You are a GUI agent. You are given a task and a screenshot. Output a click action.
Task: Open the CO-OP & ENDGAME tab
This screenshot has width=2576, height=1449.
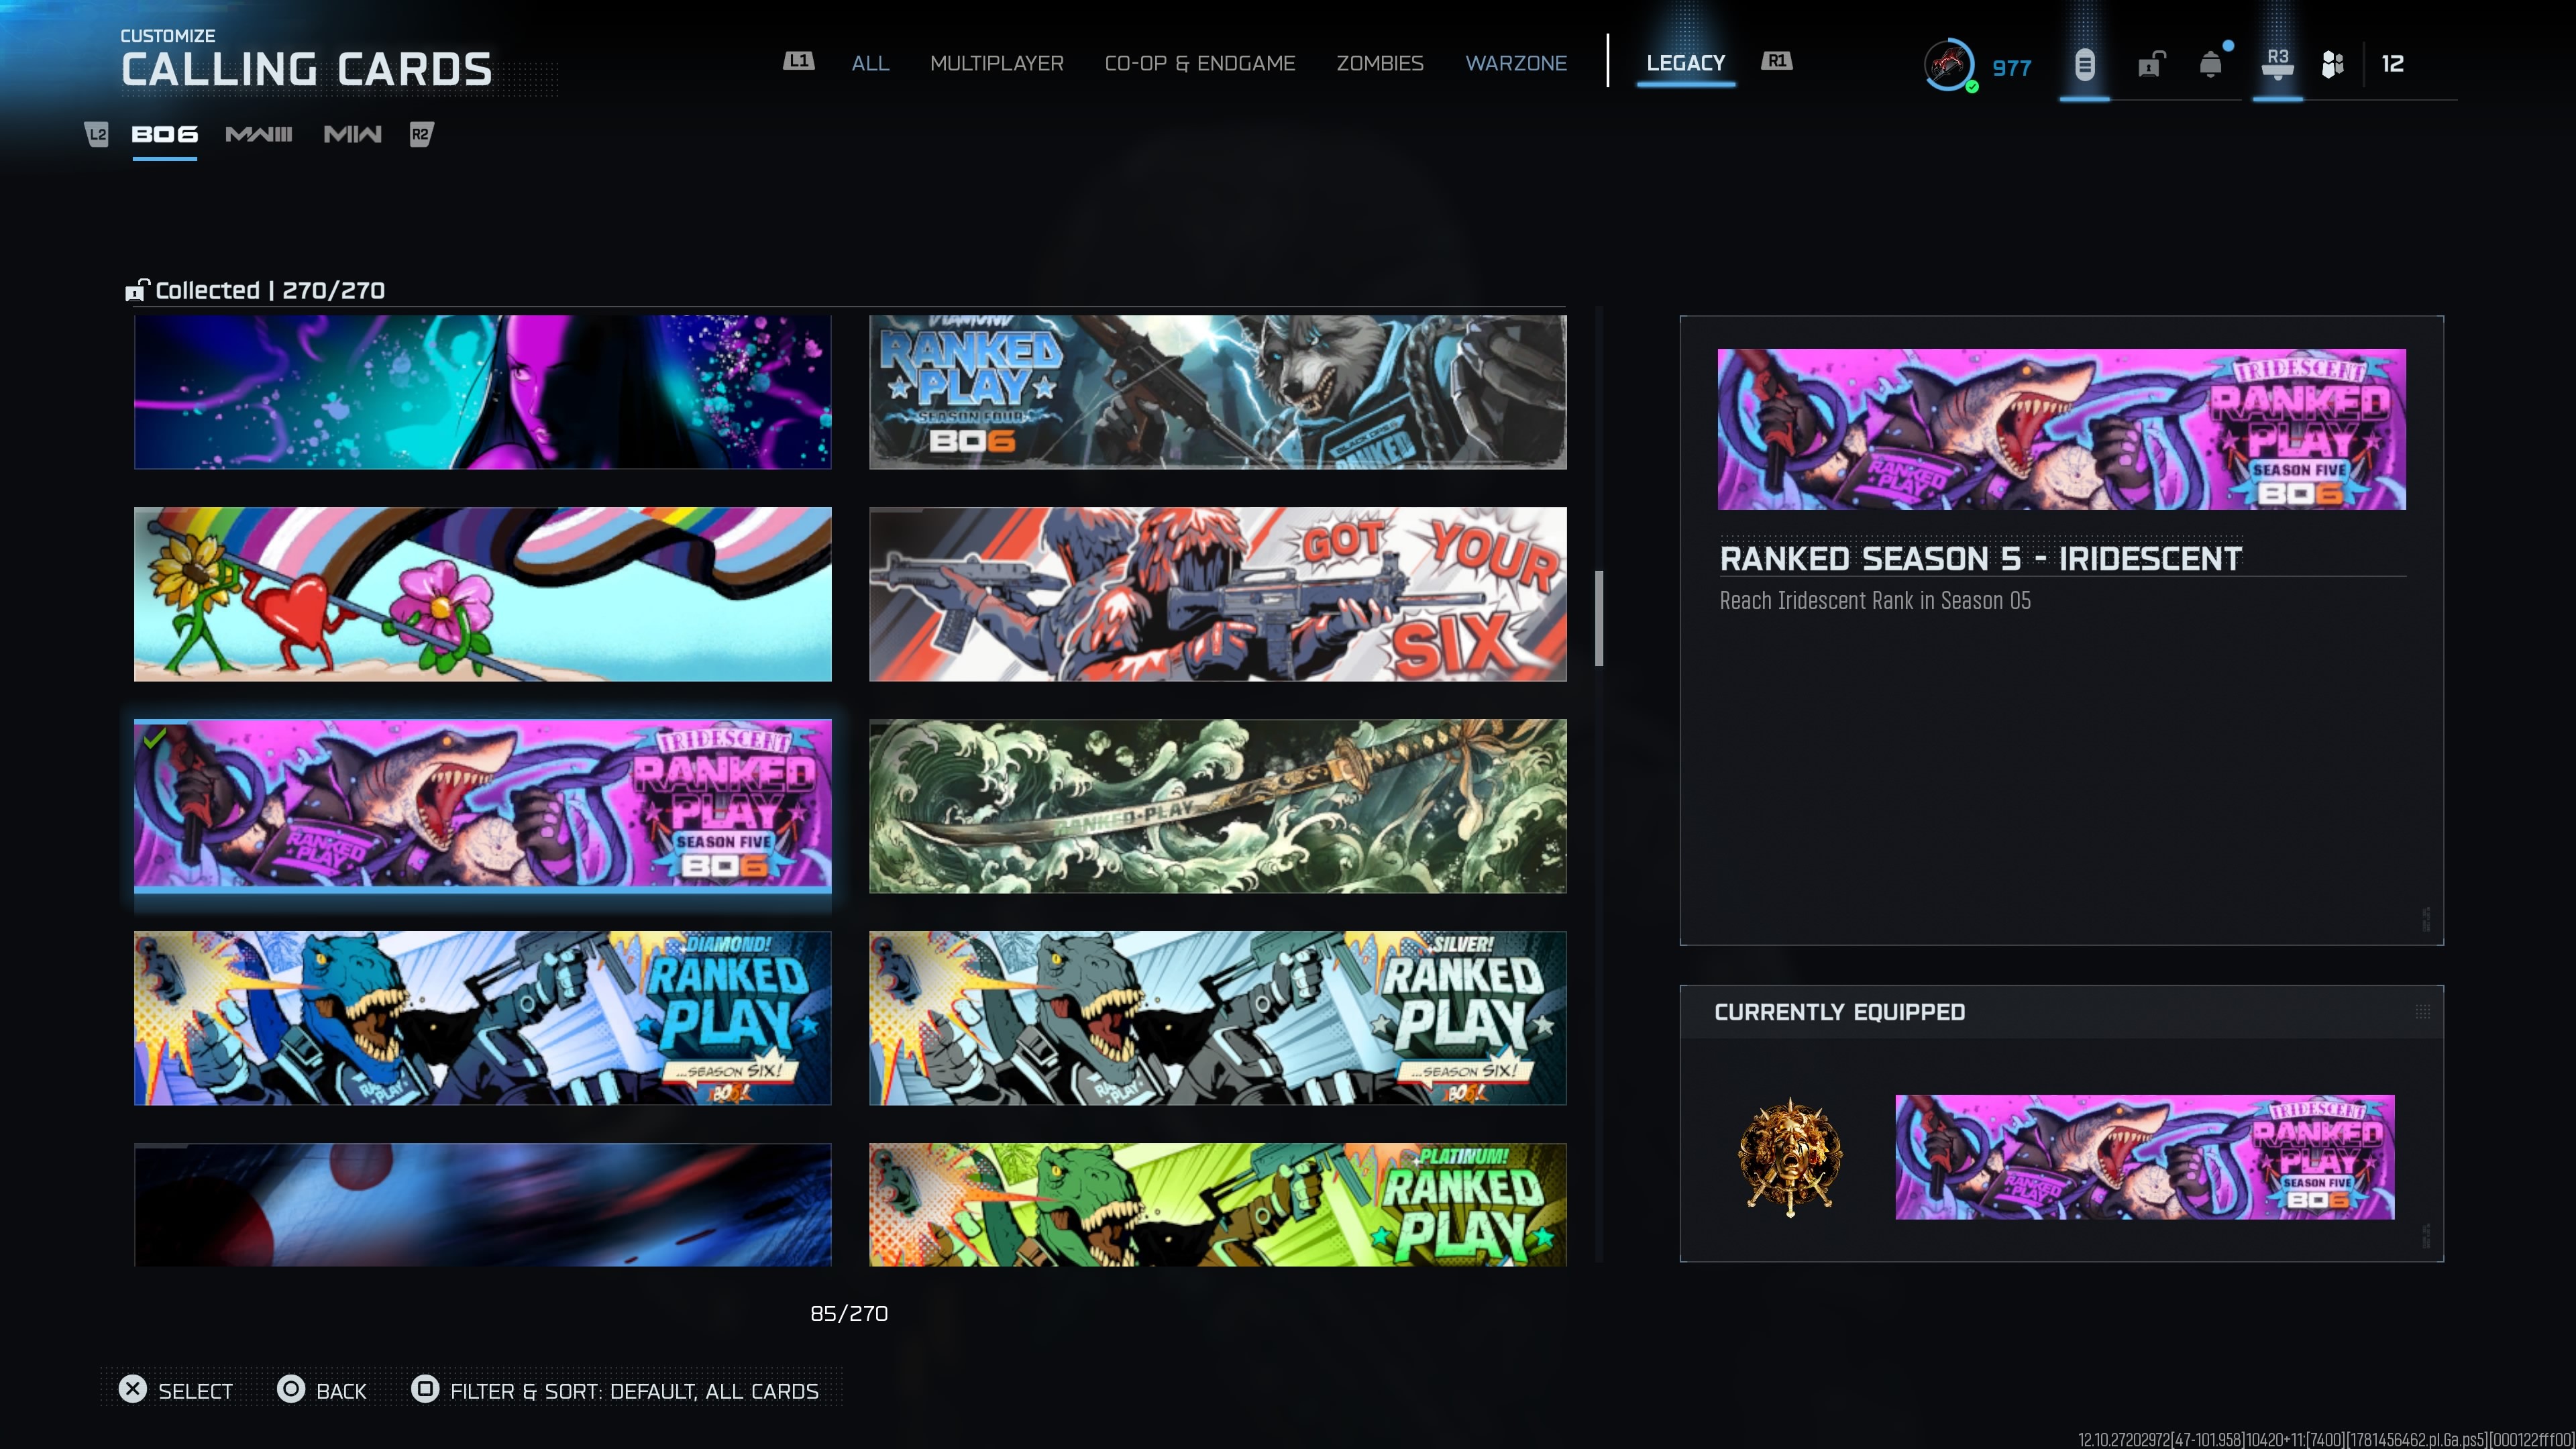tap(1199, 63)
